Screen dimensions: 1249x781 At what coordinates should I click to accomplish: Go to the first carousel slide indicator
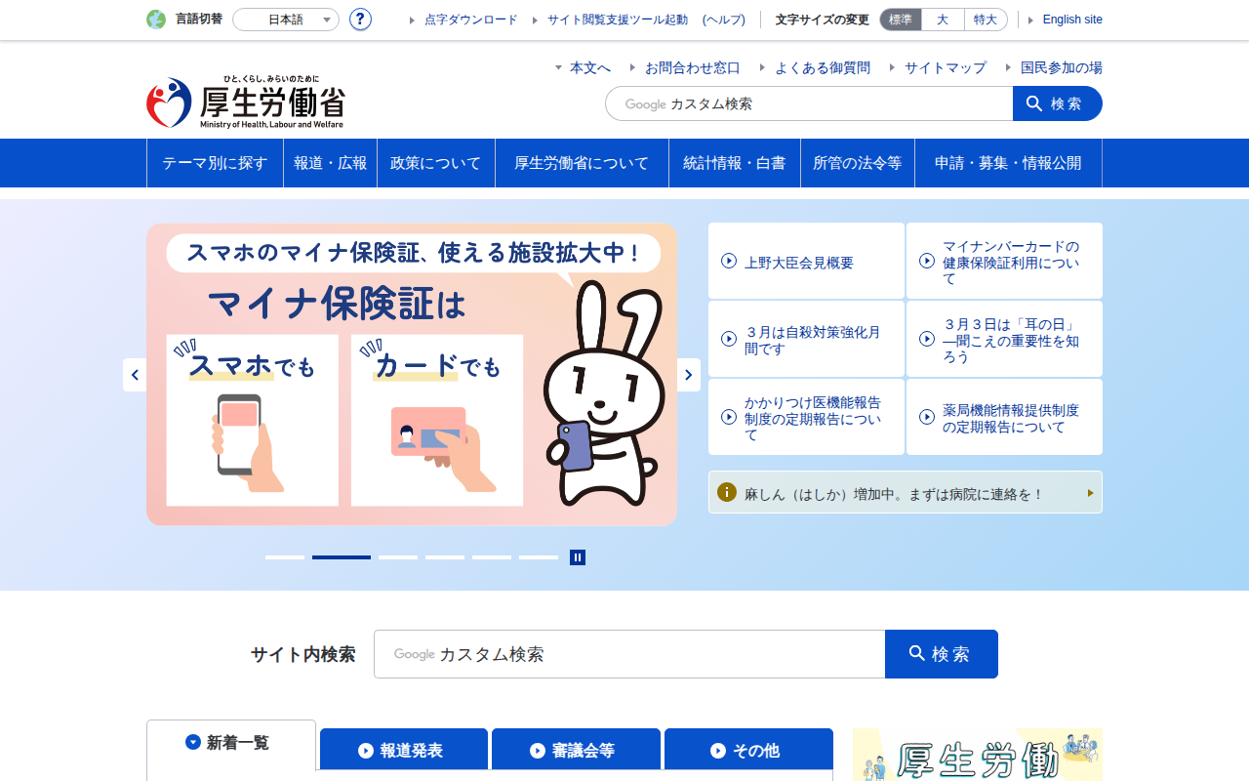point(285,557)
